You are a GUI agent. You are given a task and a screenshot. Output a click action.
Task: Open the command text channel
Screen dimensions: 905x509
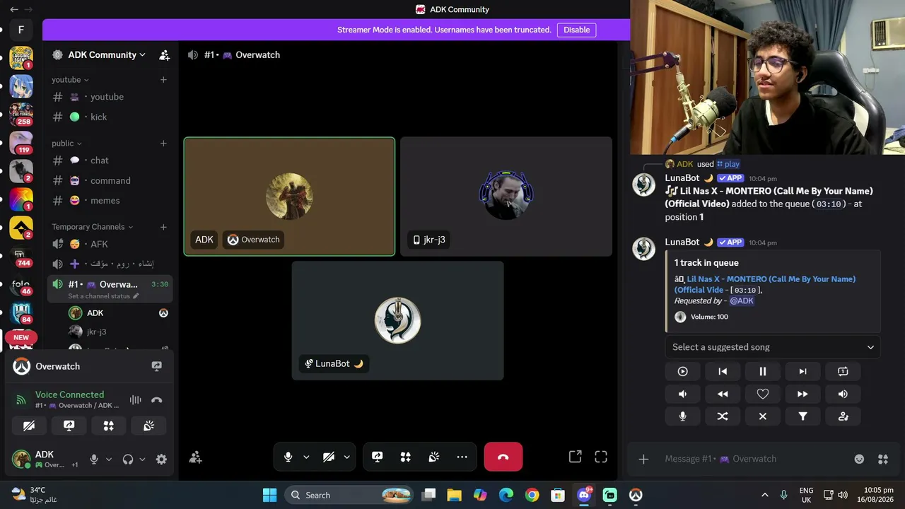(x=110, y=181)
